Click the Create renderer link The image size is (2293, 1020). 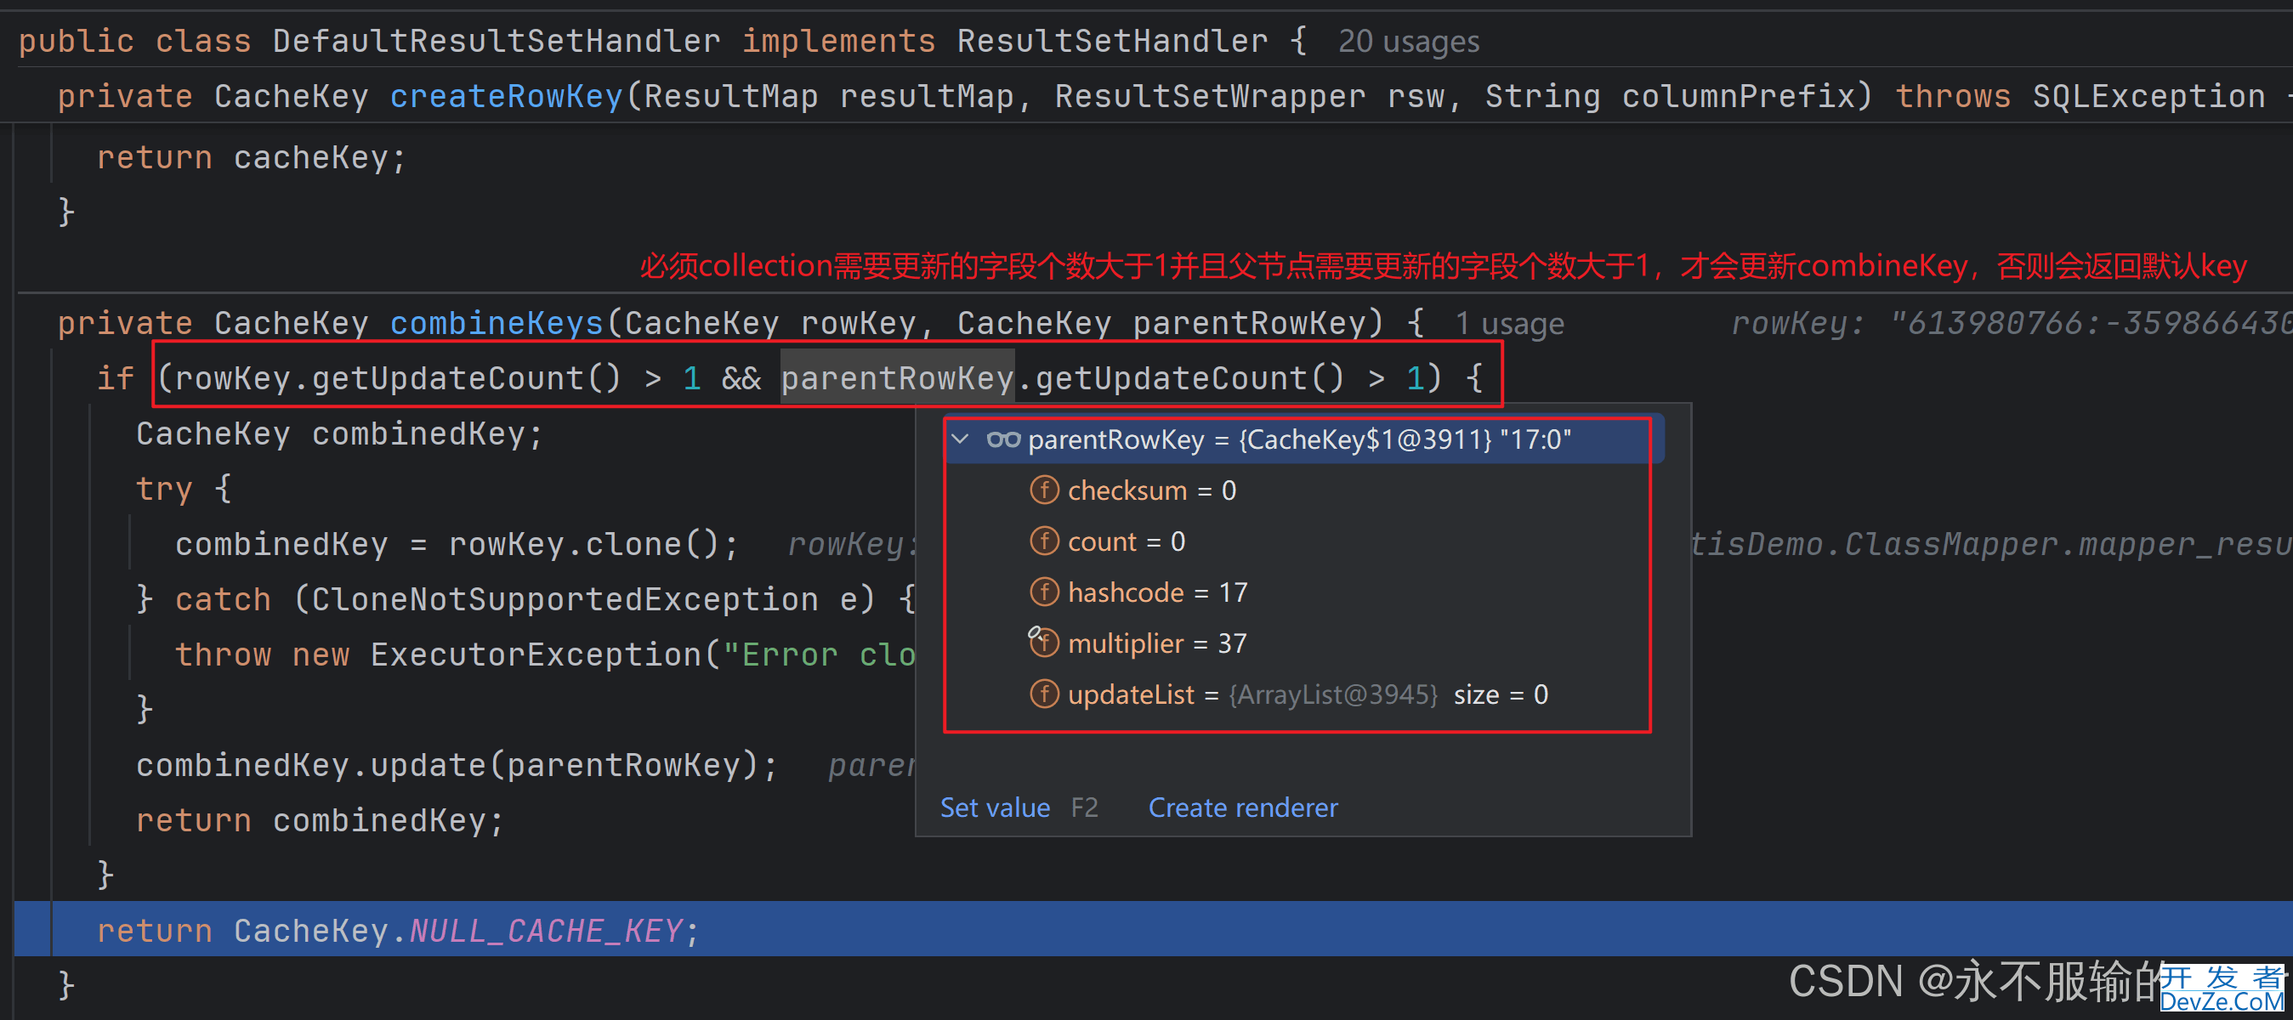point(1243,807)
